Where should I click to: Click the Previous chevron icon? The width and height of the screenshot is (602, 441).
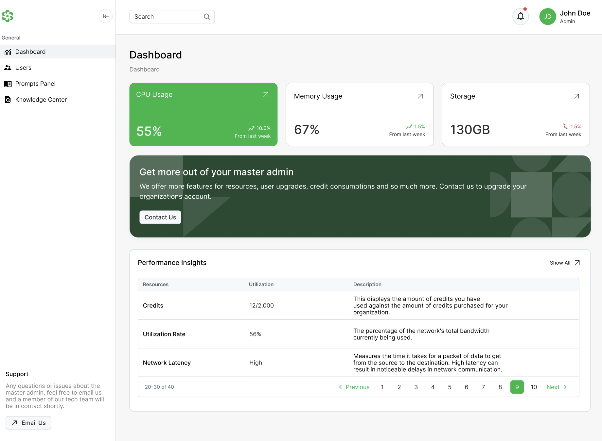pyautogui.click(x=340, y=387)
